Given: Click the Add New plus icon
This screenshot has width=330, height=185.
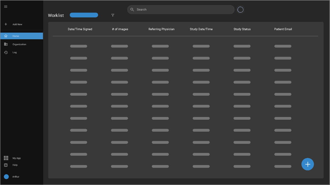Looking at the screenshot, I should 6,24.
